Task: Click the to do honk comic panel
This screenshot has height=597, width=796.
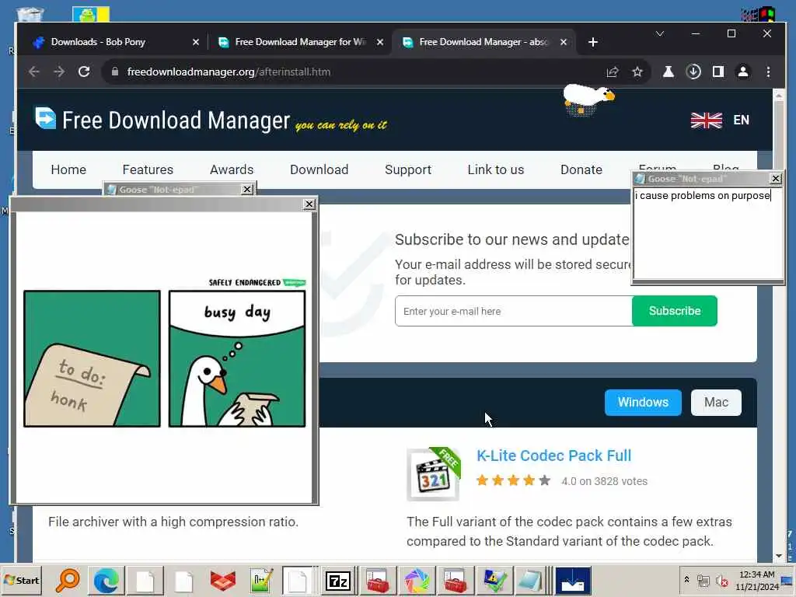Action: point(92,359)
